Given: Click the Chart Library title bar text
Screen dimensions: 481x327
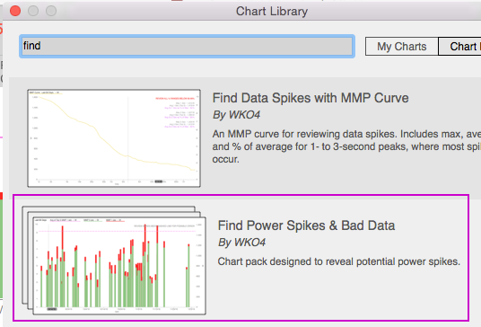Looking at the screenshot, I should (272, 12).
